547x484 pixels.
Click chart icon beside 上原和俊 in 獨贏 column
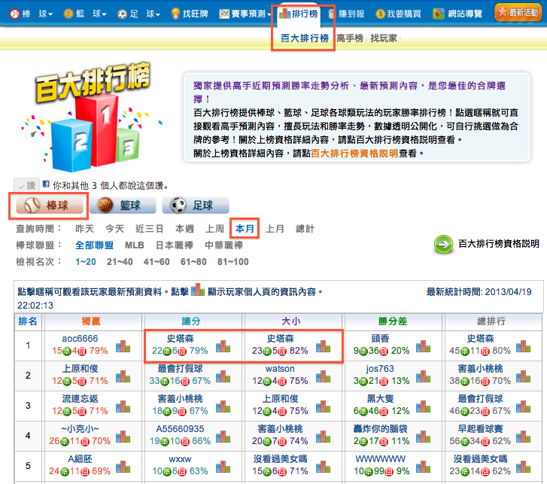(x=123, y=376)
